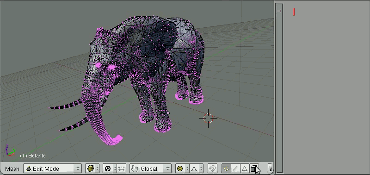Enable face select mode

[x=245, y=169]
